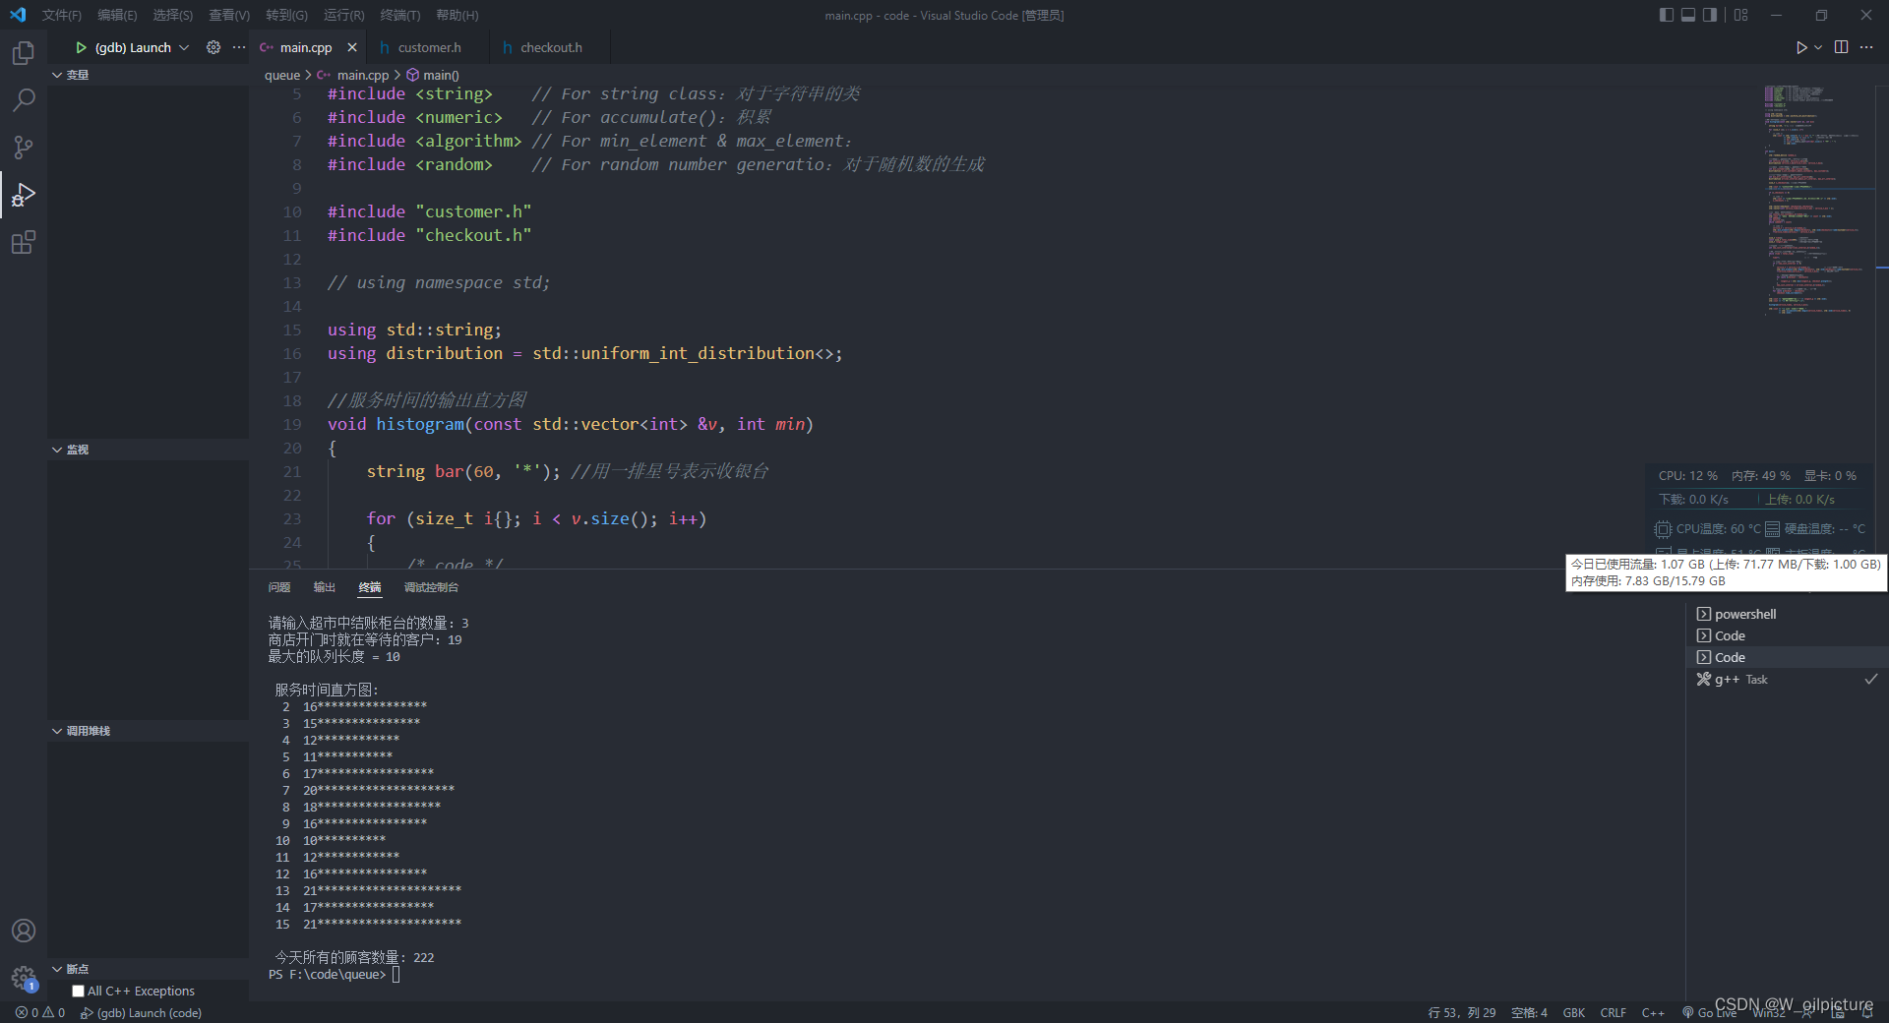
Task: Click errors and warnings count in status bar
Action: [40, 1012]
